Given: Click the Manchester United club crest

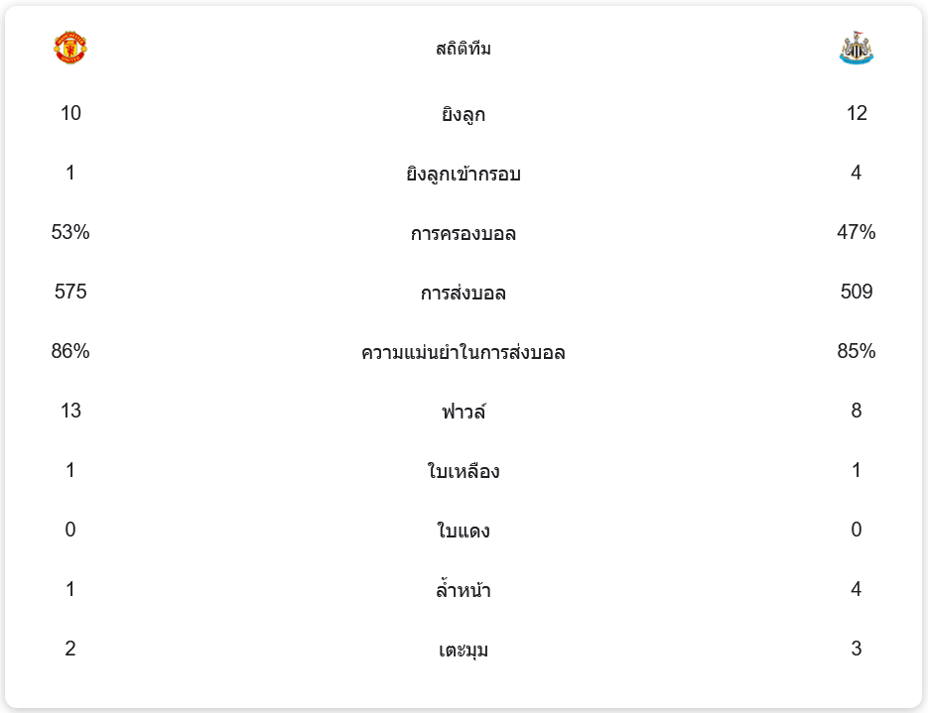Looking at the screenshot, I should [x=70, y=48].
